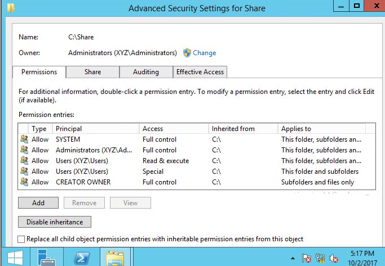Click the muted volume speaker tray icon
The height and width of the screenshot is (266, 385).
click(334, 258)
